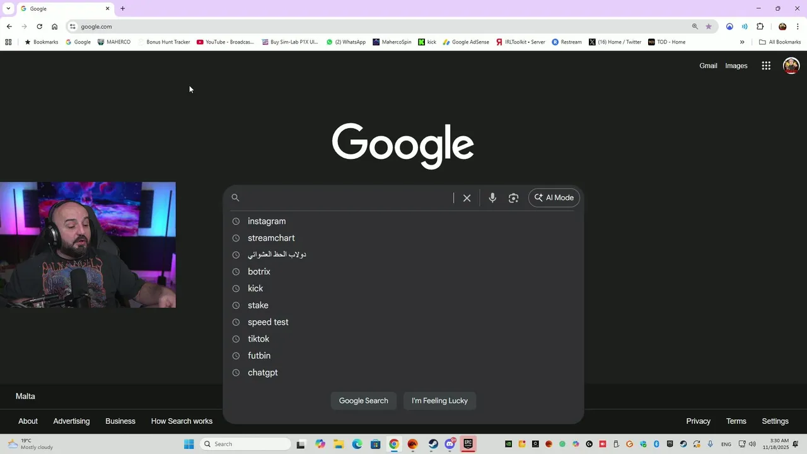Screen dimensions: 807x454
Task: Select the kick search suggestion
Action: click(403, 289)
